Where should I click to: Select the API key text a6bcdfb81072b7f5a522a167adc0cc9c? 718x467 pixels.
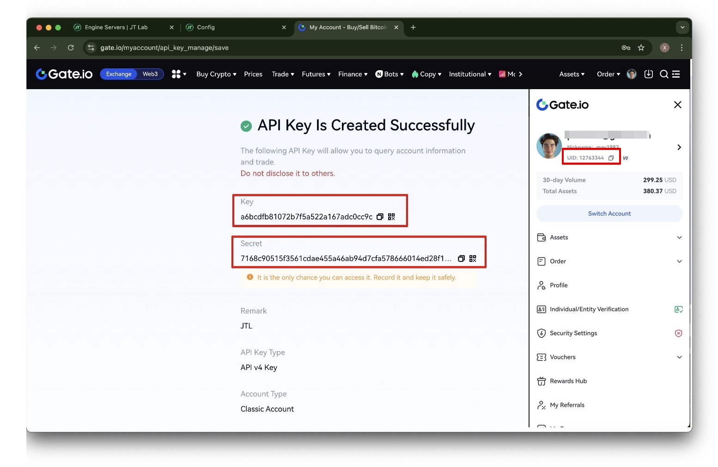pos(306,217)
